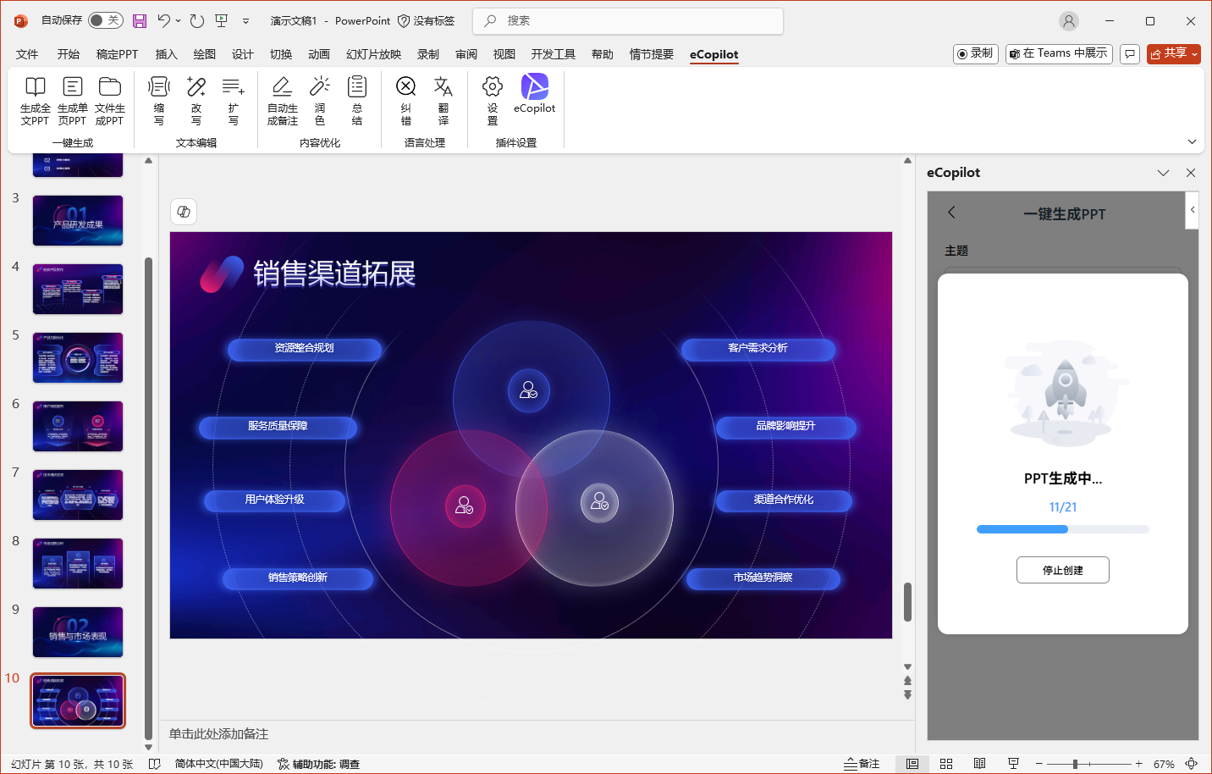Switch to the 幻灯片放映 tab

point(373,54)
